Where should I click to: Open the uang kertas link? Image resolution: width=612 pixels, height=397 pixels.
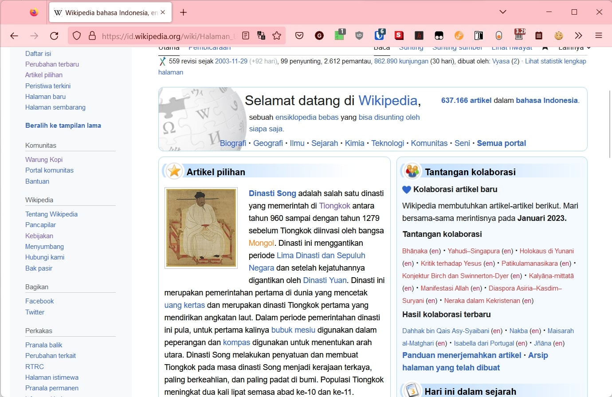pyautogui.click(x=184, y=305)
